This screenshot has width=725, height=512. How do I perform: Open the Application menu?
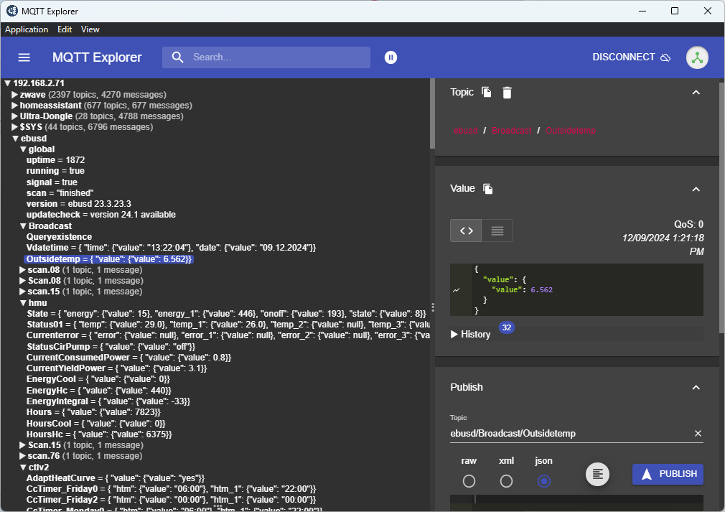click(x=27, y=29)
